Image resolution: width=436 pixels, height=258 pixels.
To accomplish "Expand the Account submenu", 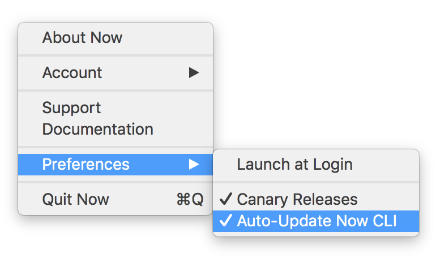I will tap(116, 72).
